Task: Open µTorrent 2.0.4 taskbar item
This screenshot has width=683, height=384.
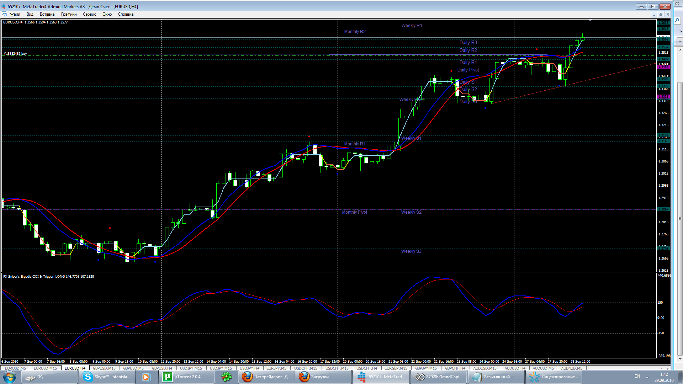Action: coord(187,377)
